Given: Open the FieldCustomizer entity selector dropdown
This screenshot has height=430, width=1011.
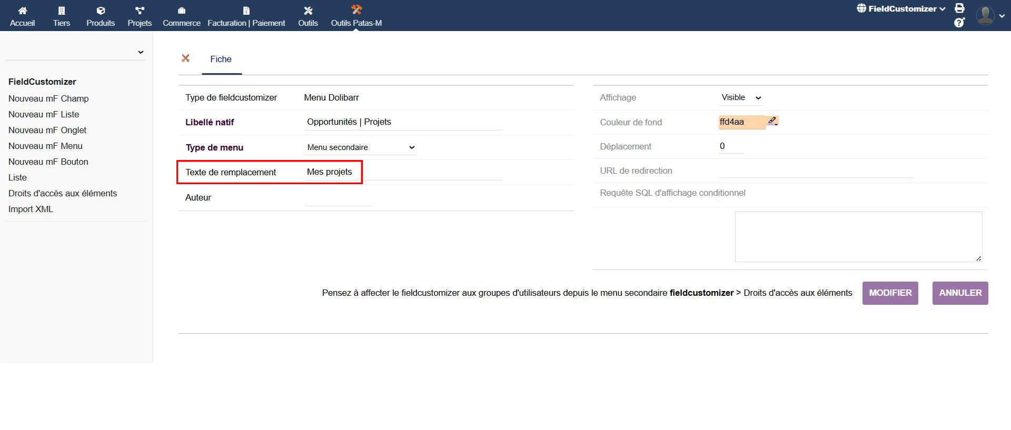Looking at the screenshot, I should point(901,9).
